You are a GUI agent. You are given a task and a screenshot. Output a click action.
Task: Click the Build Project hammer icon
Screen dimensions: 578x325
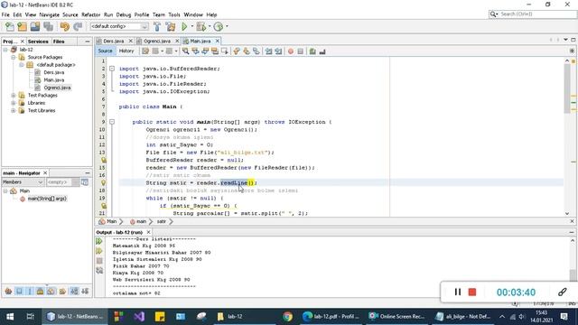[157, 26]
